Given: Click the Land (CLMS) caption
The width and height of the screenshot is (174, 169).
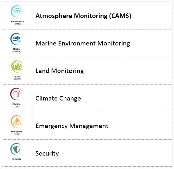Looking at the screenshot, I should pos(18,78).
